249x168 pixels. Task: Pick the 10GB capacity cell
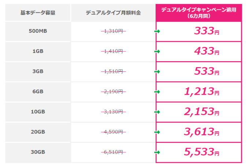38,112
